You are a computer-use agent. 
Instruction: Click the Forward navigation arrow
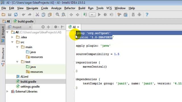pyautogui.click(x=77, y=15)
